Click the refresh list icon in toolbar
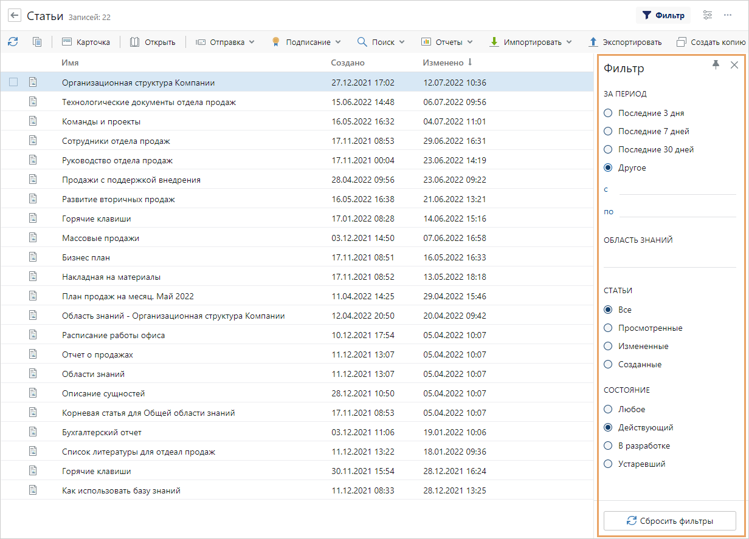Screen dimensions: 749x539 pyautogui.click(x=13, y=42)
